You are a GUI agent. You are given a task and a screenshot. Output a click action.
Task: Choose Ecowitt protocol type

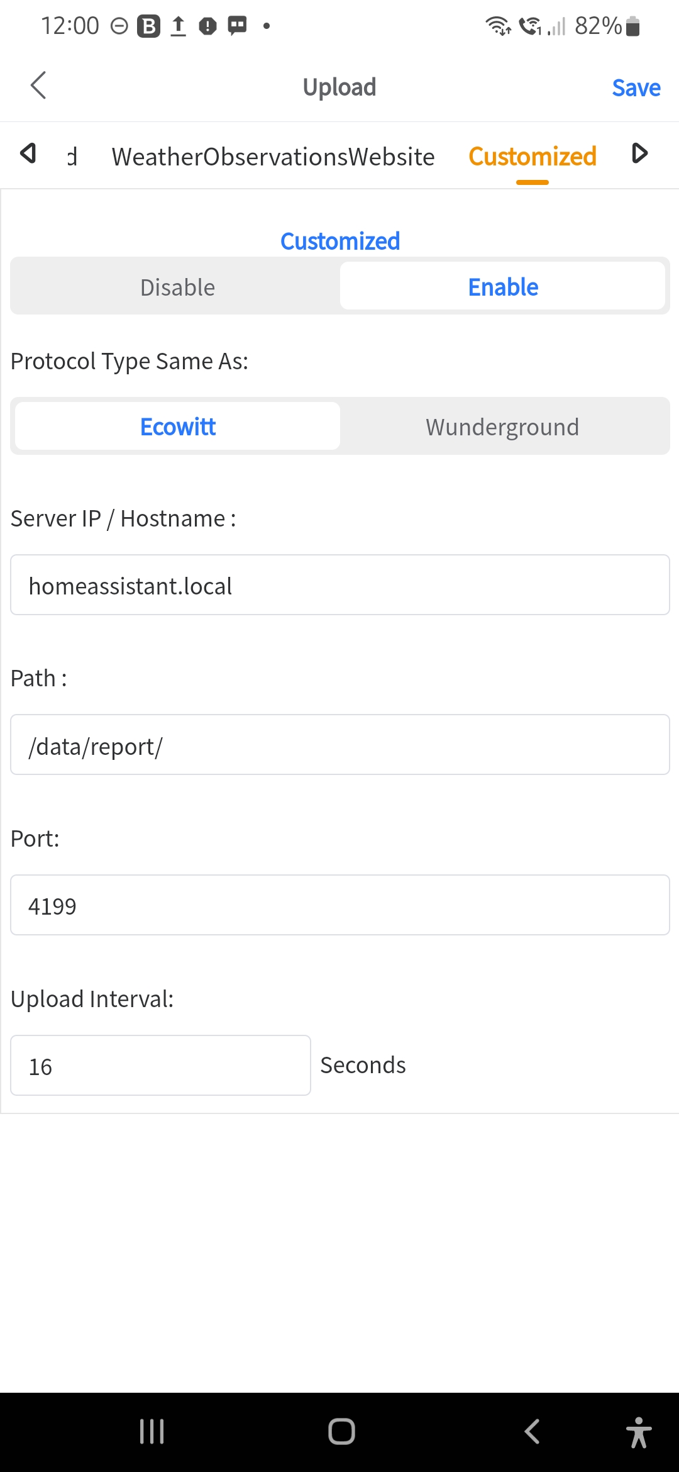(x=178, y=427)
